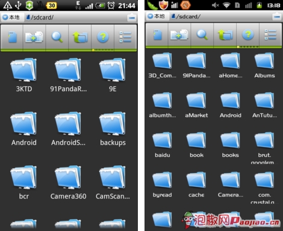Open the Camera360 folder
The image size is (283, 231).
[68, 183]
